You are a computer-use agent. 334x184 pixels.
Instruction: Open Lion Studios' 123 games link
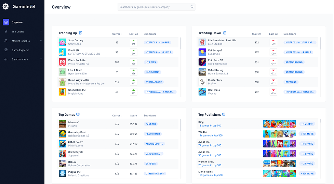click(210, 175)
